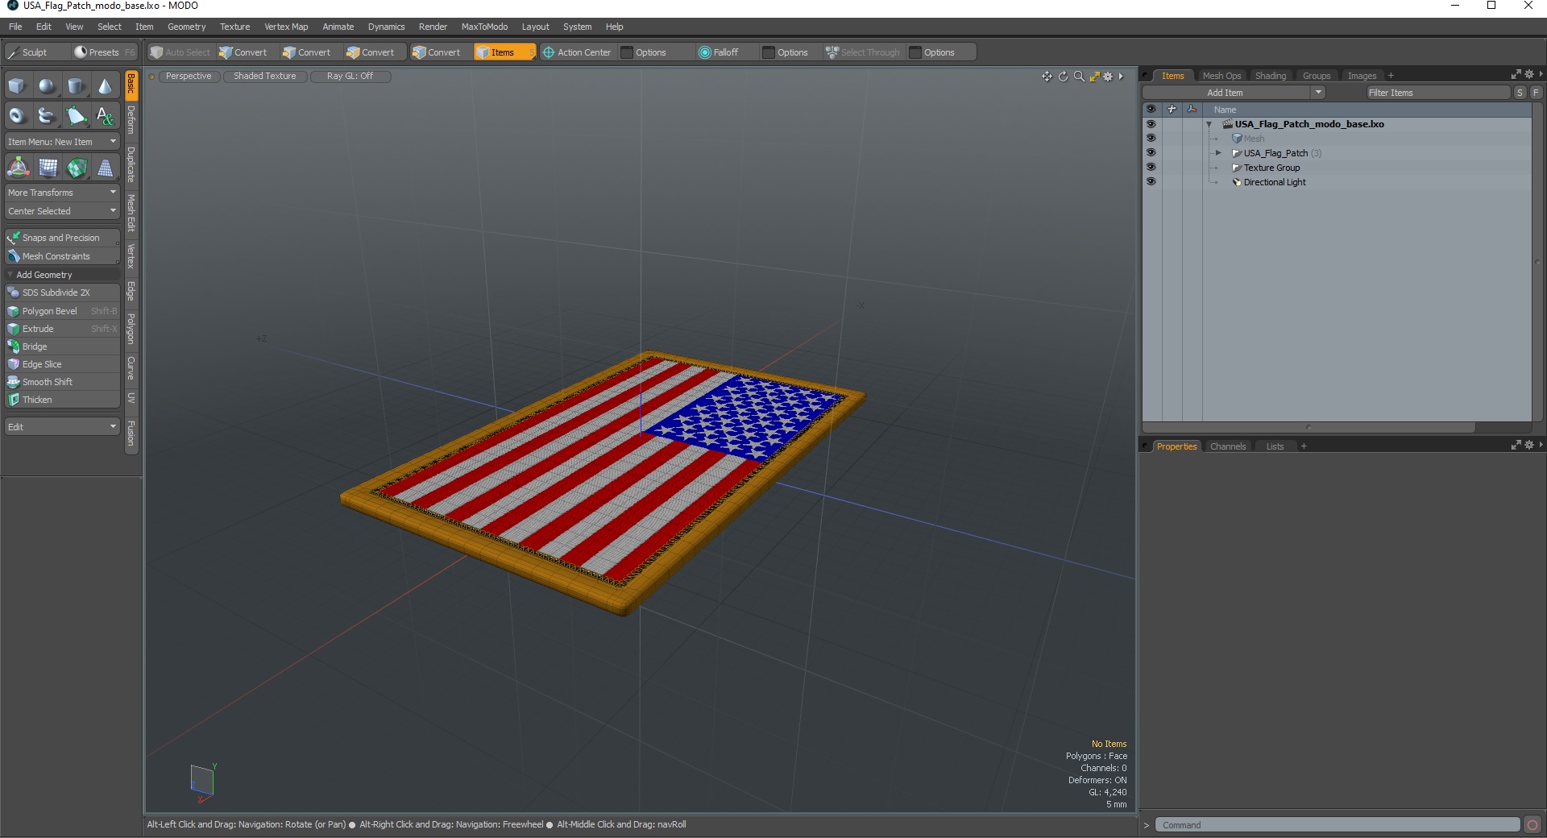Click the viewport rotate icon
This screenshot has height=838, width=1547.
pyautogui.click(x=1063, y=77)
